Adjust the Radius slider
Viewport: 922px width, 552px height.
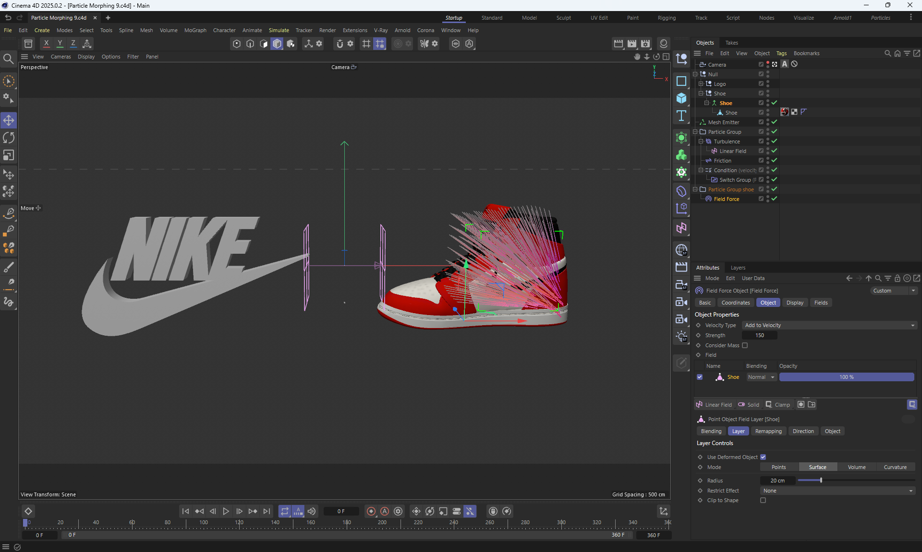point(821,481)
